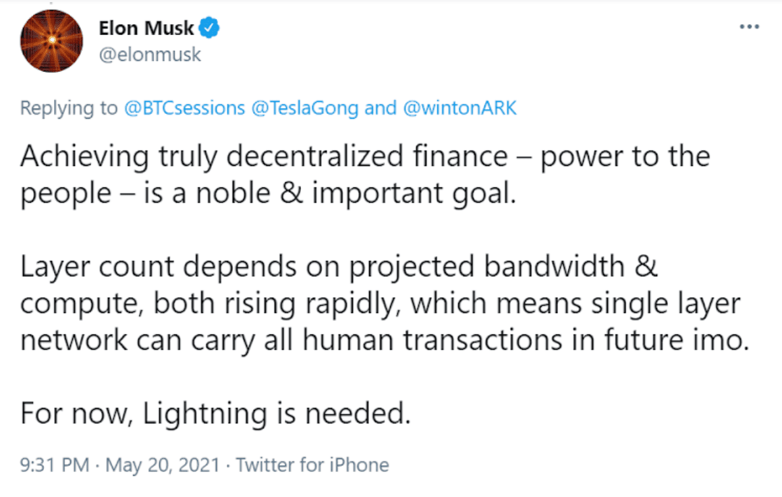The image size is (782, 497).
Task: Open the Twitter for iPhone source link
Action: [x=312, y=465]
